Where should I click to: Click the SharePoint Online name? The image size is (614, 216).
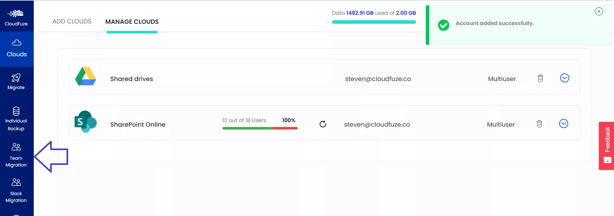pyautogui.click(x=138, y=124)
